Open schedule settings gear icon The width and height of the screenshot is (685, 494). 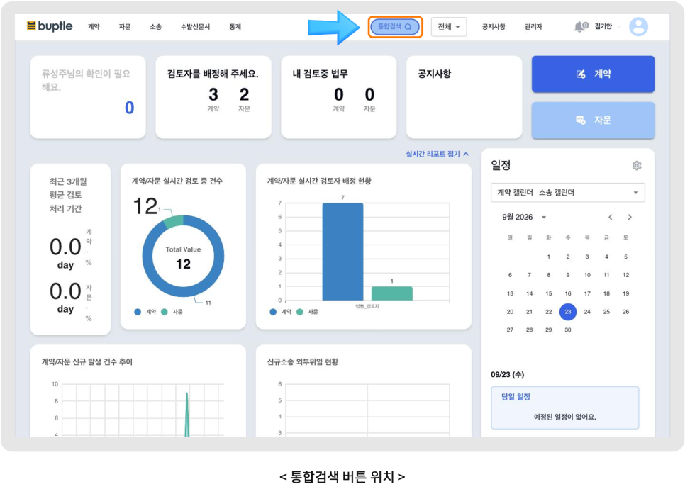(x=637, y=166)
